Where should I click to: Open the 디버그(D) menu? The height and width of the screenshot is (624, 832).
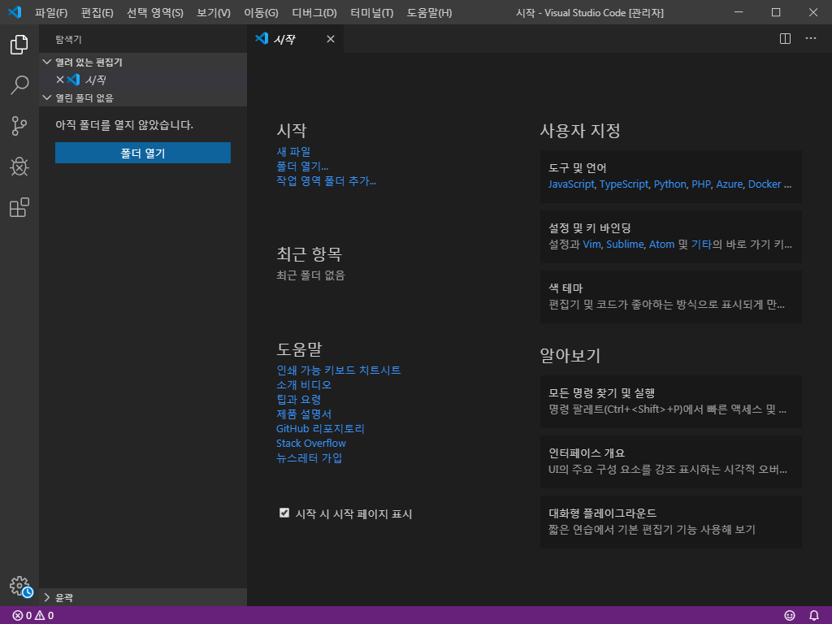(314, 13)
